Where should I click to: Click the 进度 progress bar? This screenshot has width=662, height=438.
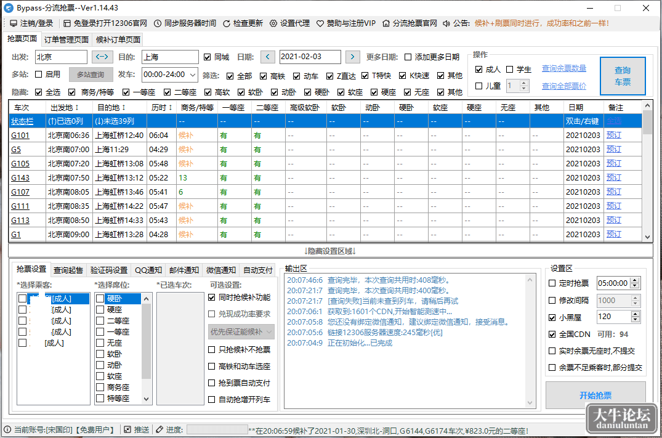217,429
